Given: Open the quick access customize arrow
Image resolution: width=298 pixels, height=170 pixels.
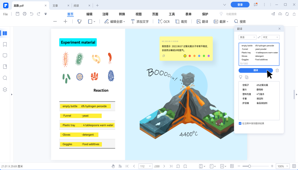Looking at the screenshot, I should (x=45, y=14).
